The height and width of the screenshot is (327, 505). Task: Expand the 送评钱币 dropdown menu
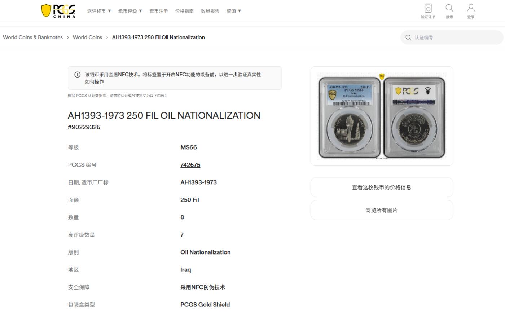(99, 11)
